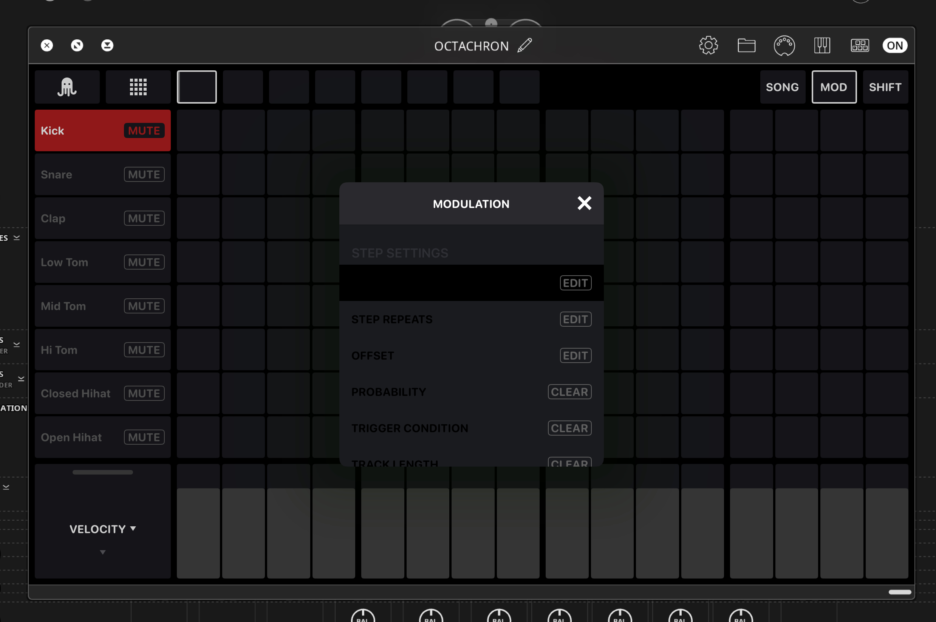Select the Low Tom track
This screenshot has width=936, height=622.
(x=103, y=262)
